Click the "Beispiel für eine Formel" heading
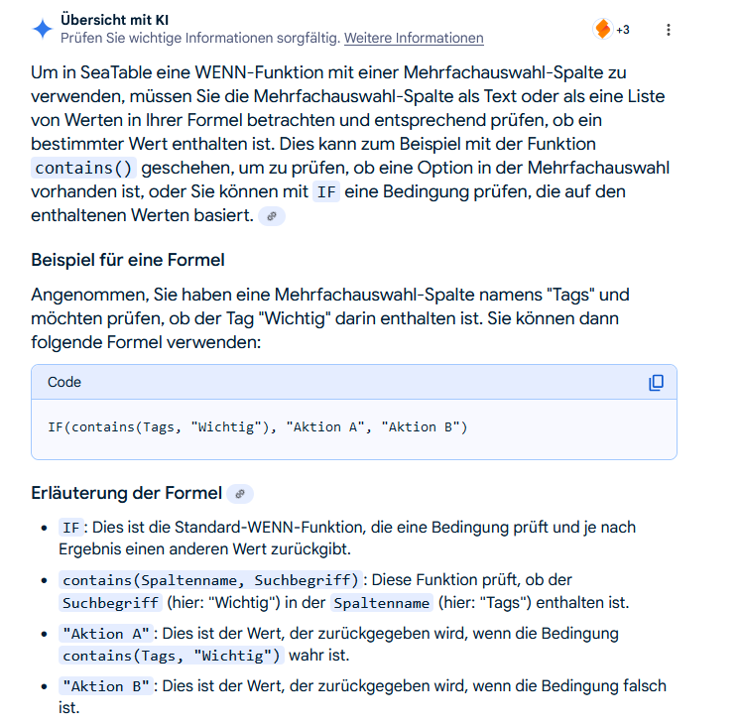Screen dimensions: 741x724 coord(128,260)
